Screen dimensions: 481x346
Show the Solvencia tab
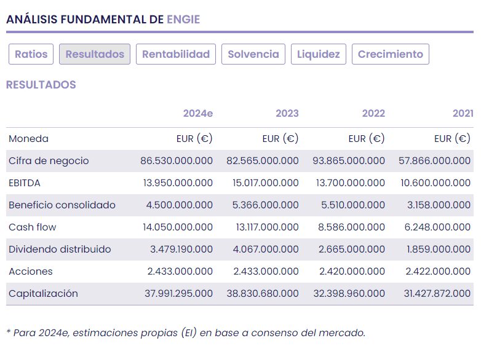pos(253,54)
